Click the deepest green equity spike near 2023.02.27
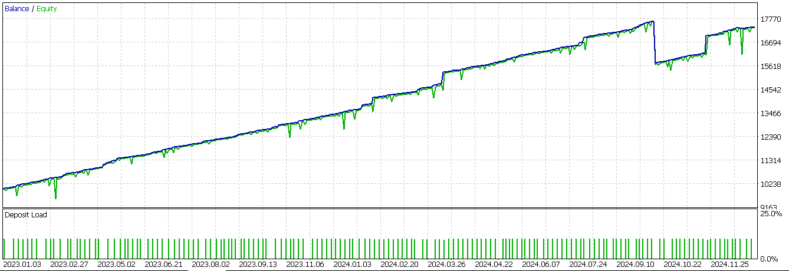 point(56,198)
